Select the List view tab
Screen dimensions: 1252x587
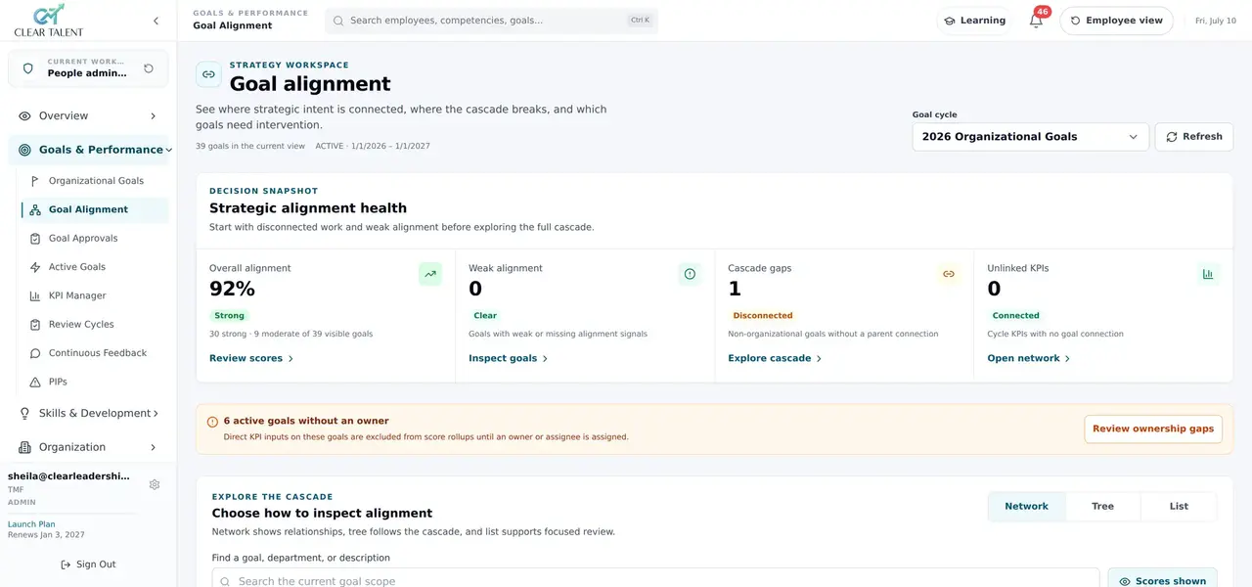(x=1179, y=506)
